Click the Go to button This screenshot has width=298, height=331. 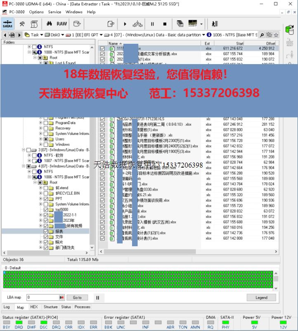tap(77, 297)
